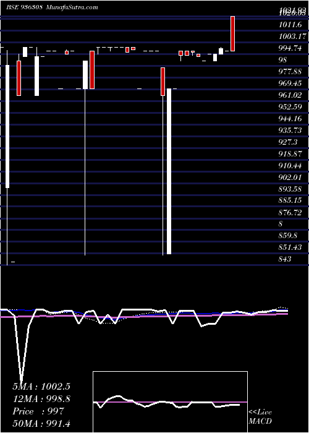
Task: Click the 927.3 price axis label
Action: pos(288,142)
